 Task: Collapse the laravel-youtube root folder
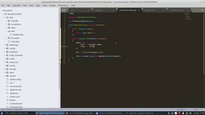3,14
